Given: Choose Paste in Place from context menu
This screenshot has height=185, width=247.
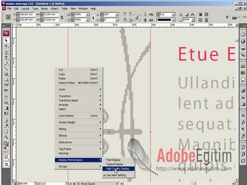Looking at the screenshot, I should [79, 83].
